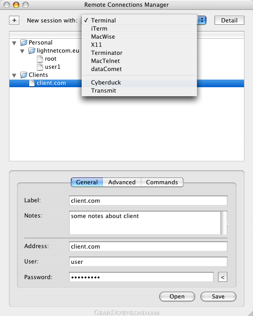Screen dimensions: 253x316
Task: Click the session popup blue arrow control
Action: (x=202, y=20)
